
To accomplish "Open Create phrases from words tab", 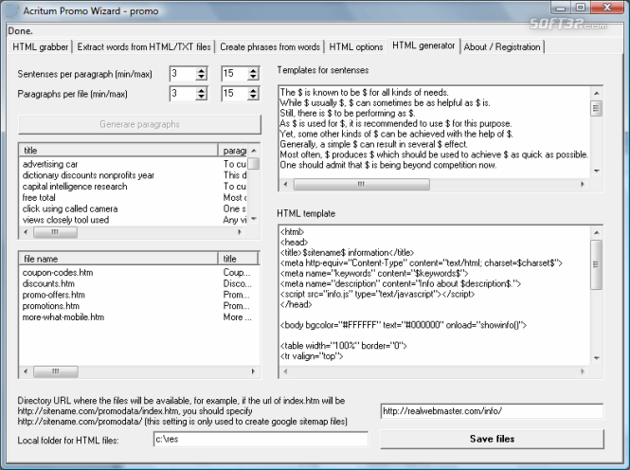I will [x=270, y=47].
